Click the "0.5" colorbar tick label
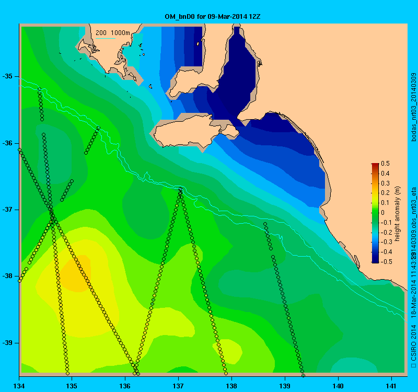 (385, 164)
